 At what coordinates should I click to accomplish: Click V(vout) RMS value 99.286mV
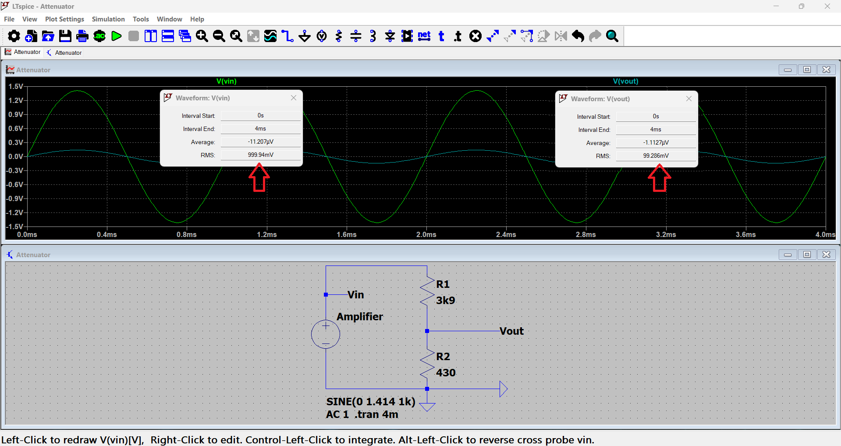click(x=656, y=156)
